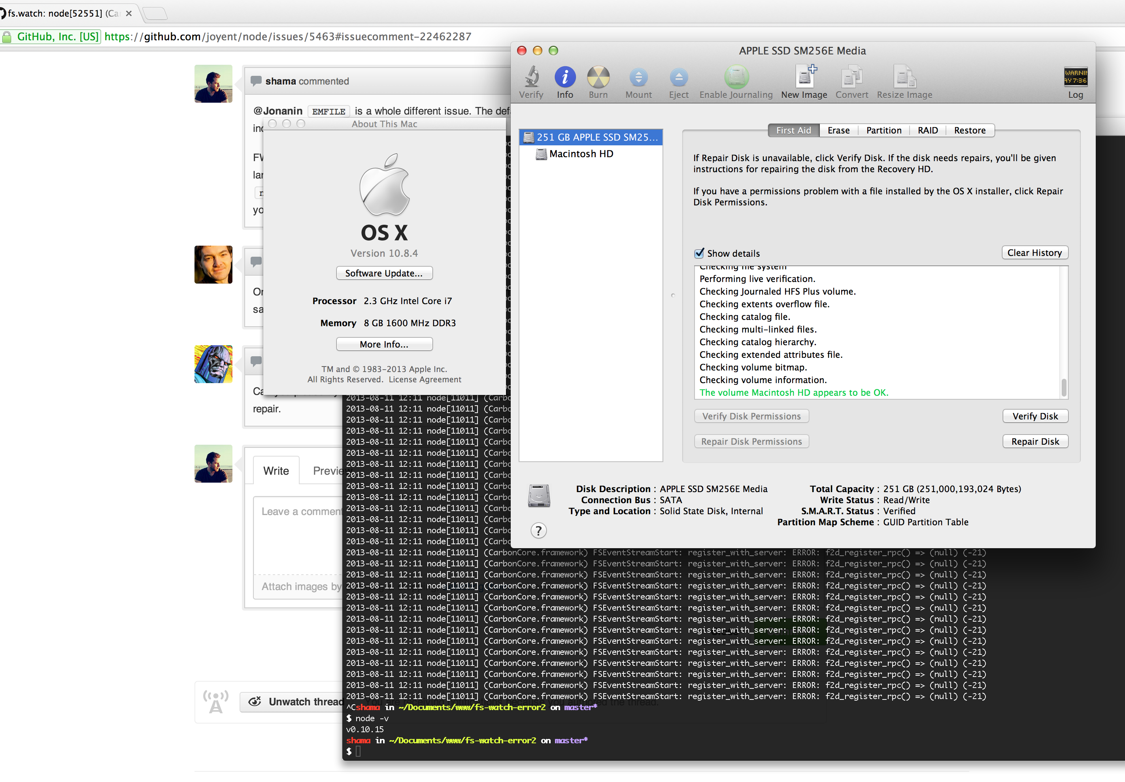
Task: Click the Clear History button
Action: point(1034,253)
